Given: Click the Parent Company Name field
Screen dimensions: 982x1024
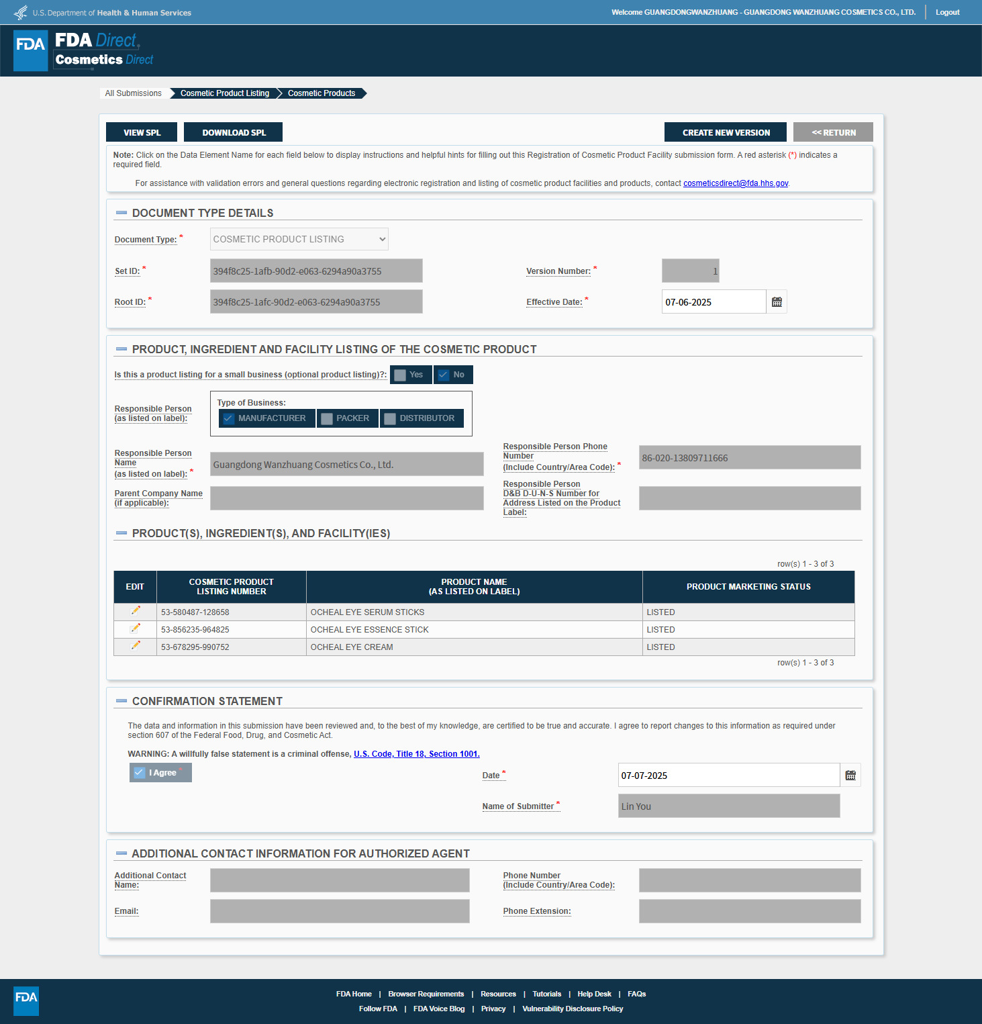Looking at the screenshot, I should coord(347,498).
